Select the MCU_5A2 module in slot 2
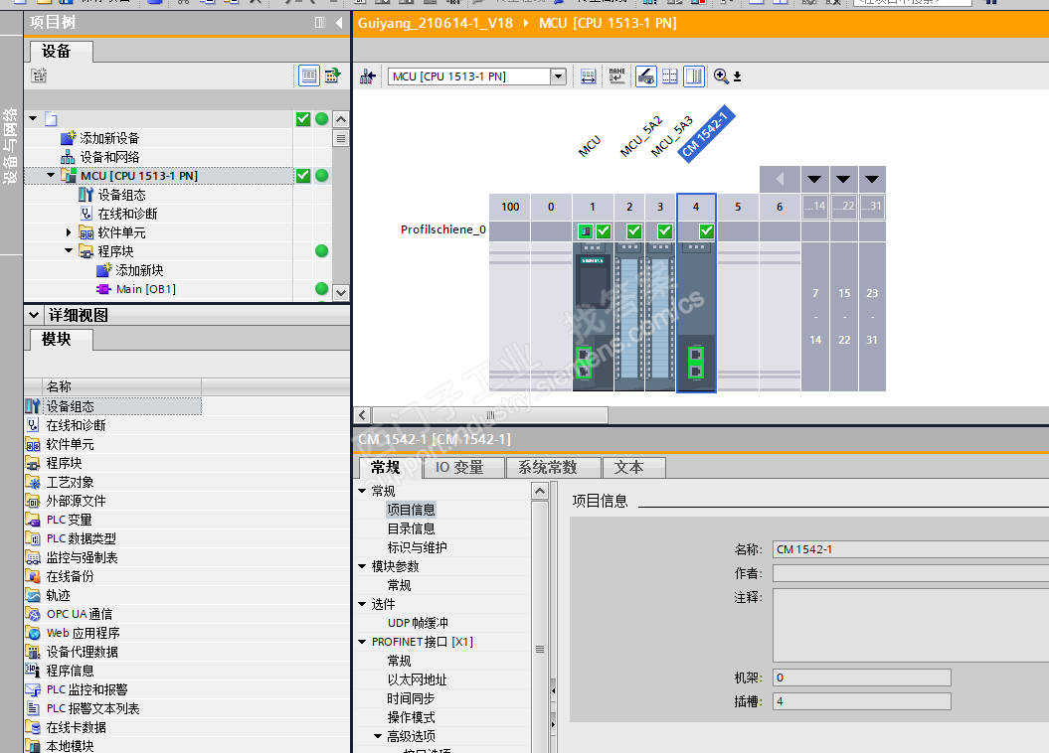The image size is (1049, 753). (x=628, y=316)
